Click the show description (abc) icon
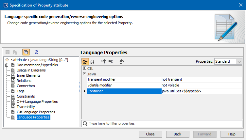This screenshot has height=140, width=246. tap(121, 61)
